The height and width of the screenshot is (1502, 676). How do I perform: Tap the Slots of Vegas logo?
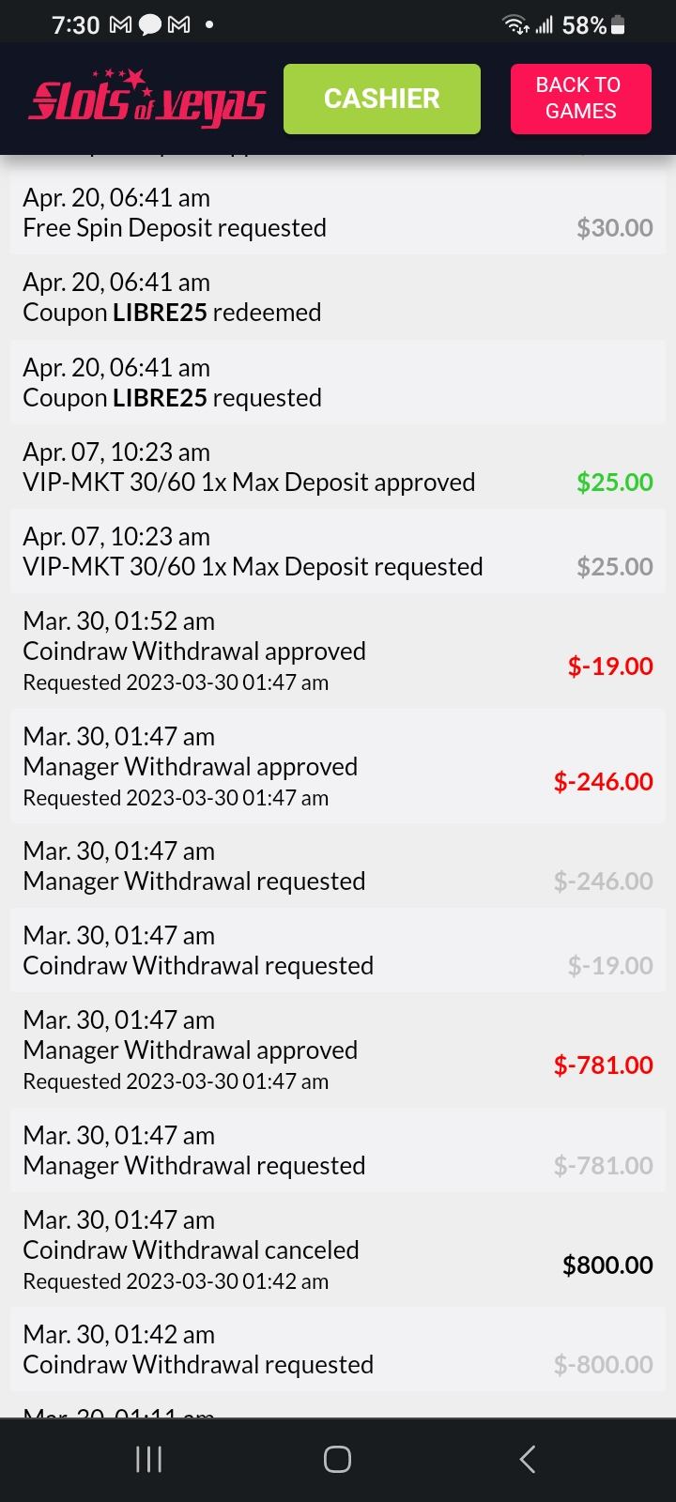pos(147,100)
